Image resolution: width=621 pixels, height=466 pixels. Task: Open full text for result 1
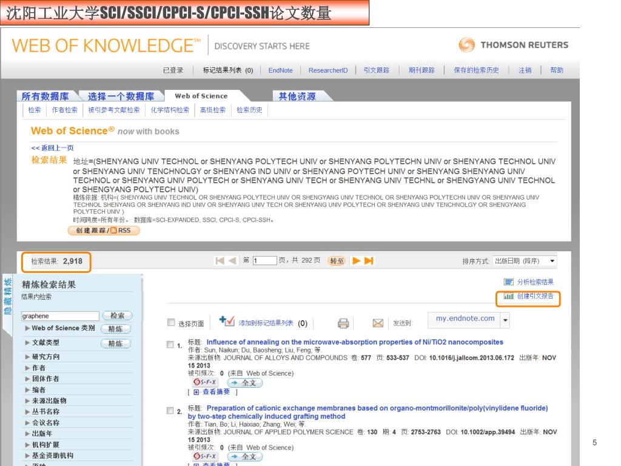coord(245,382)
